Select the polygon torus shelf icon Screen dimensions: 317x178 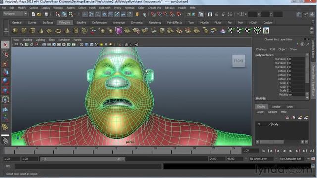[x=58, y=31]
